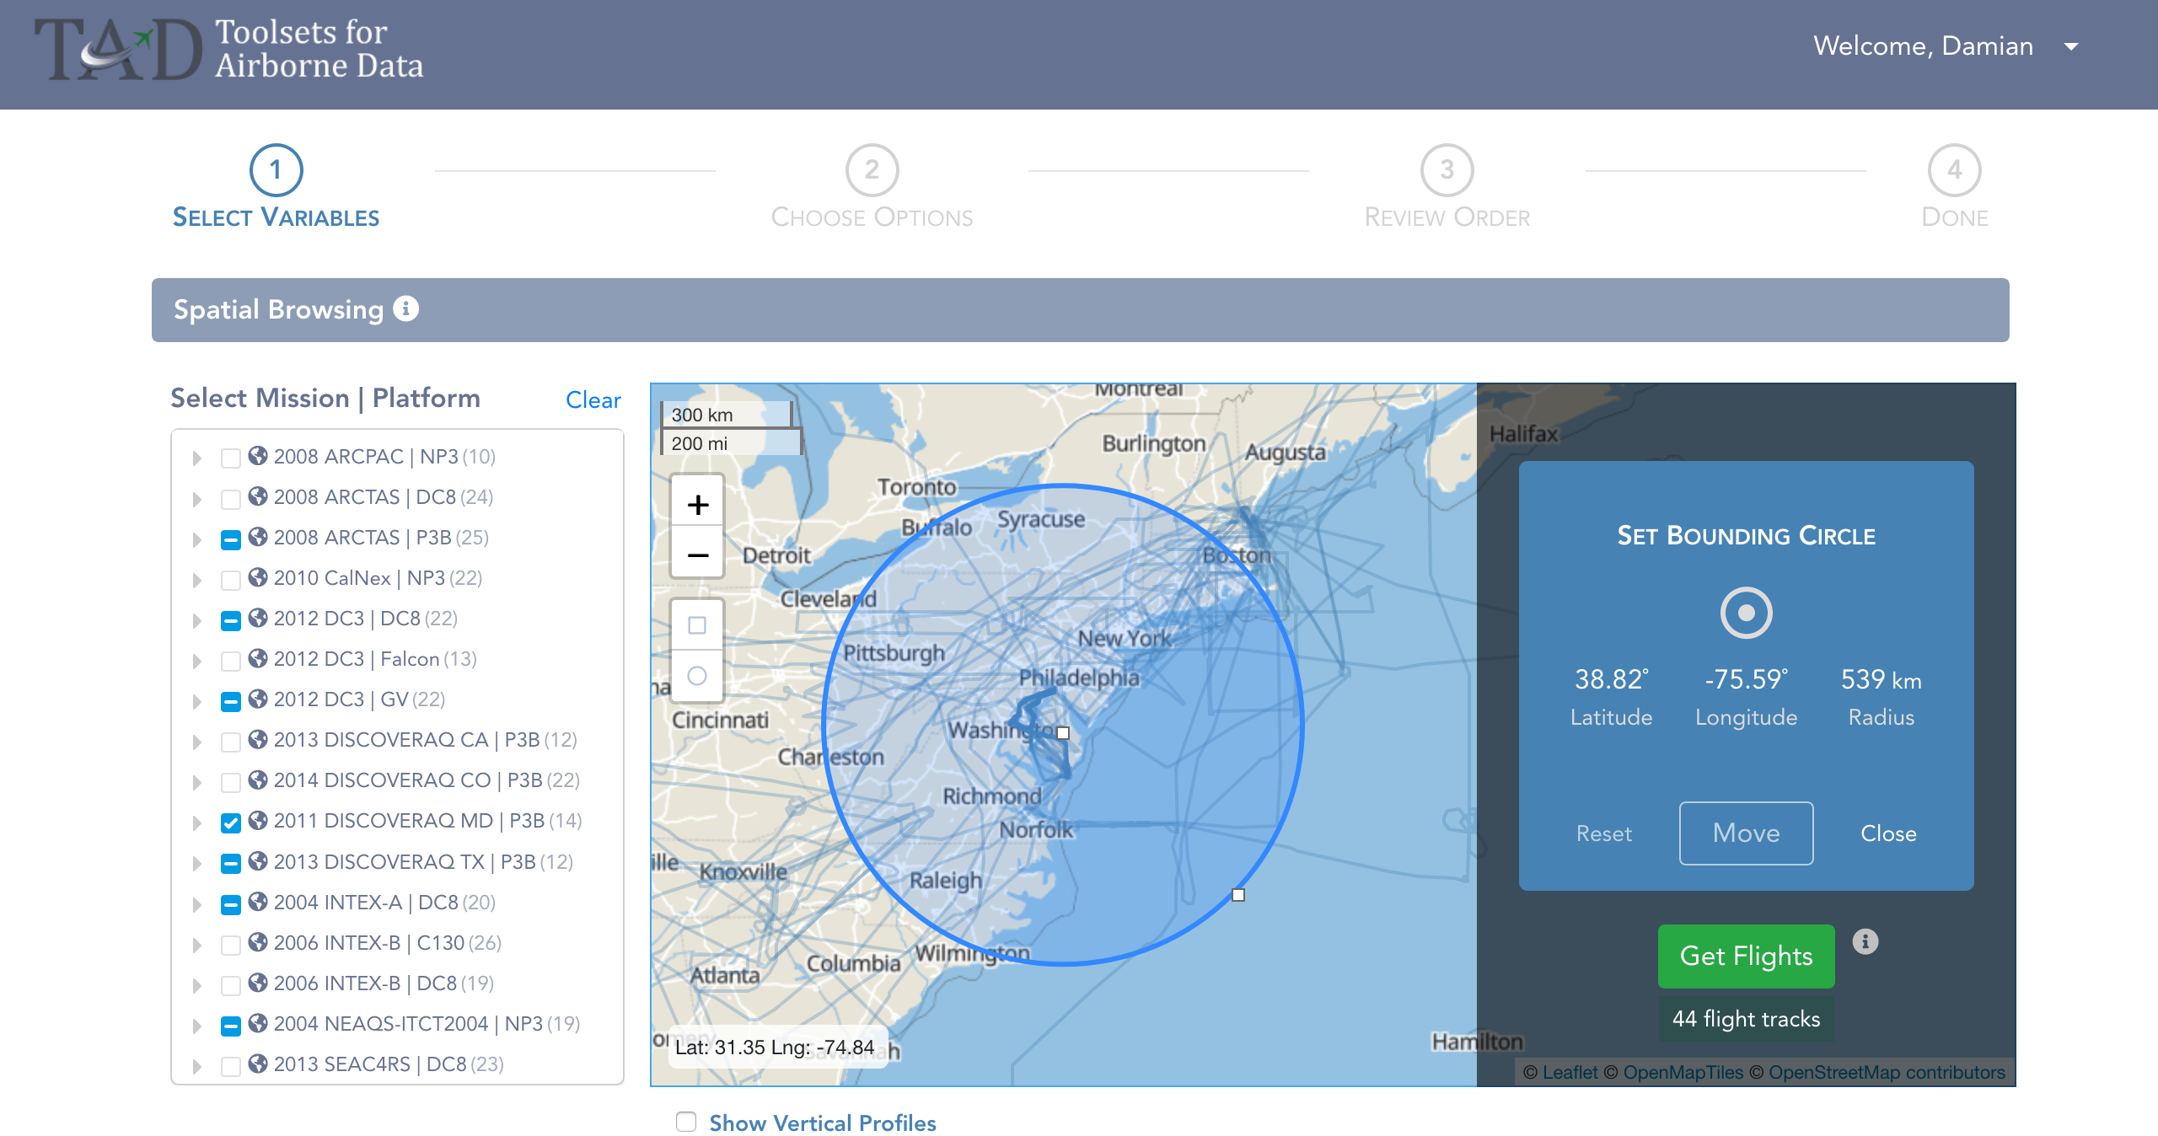This screenshot has width=2158, height=1136.
Task: Click the green Get Flights button
Action: coord(1746,956)
